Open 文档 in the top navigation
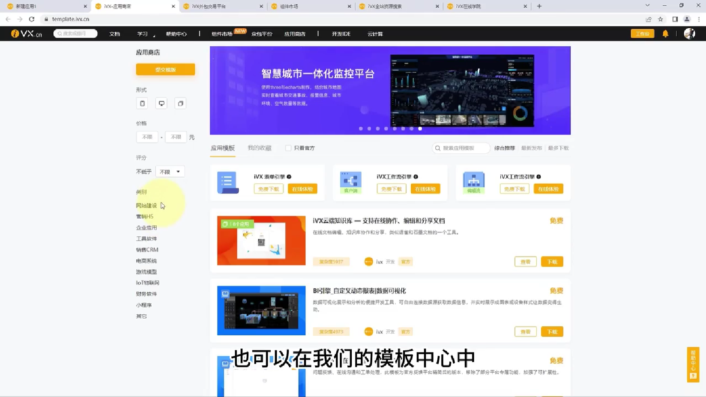The image size is (706, 397). pyautogui.click(x=115, y=34)
